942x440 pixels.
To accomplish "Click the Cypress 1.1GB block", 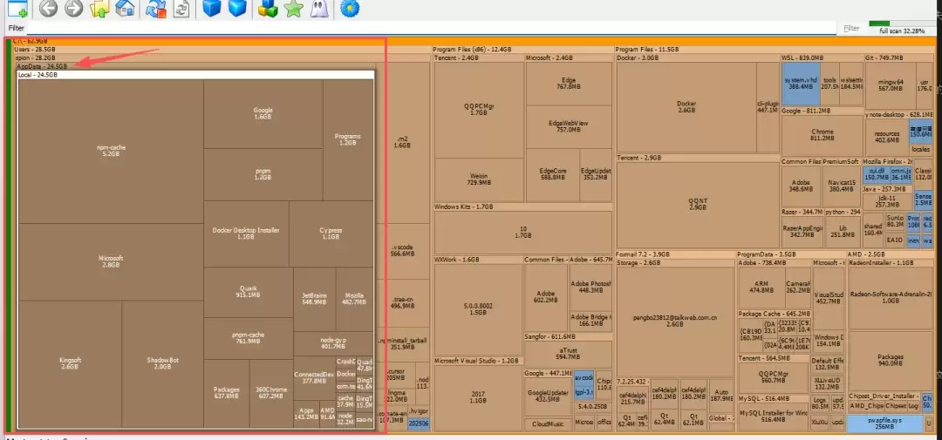I will click(x=331, y=234).
